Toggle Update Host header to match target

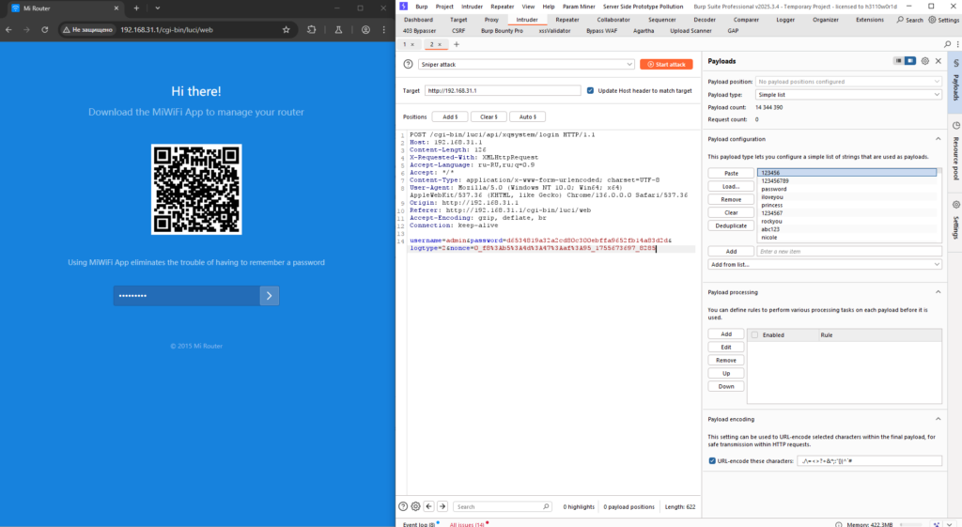click(x=590, y=90)
